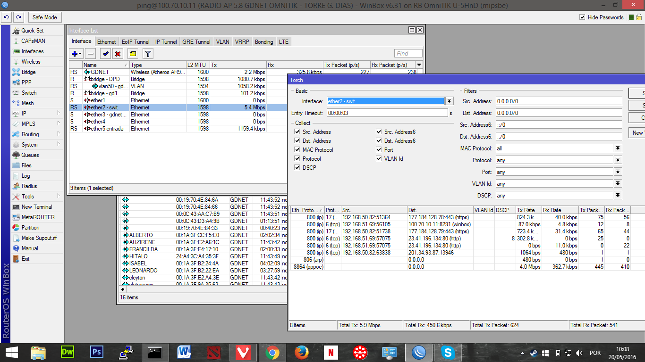Open the GRE Tunnel tab

point(196,42)
